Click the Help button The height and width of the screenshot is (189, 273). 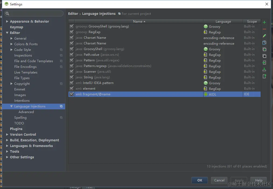click(258, 180)
